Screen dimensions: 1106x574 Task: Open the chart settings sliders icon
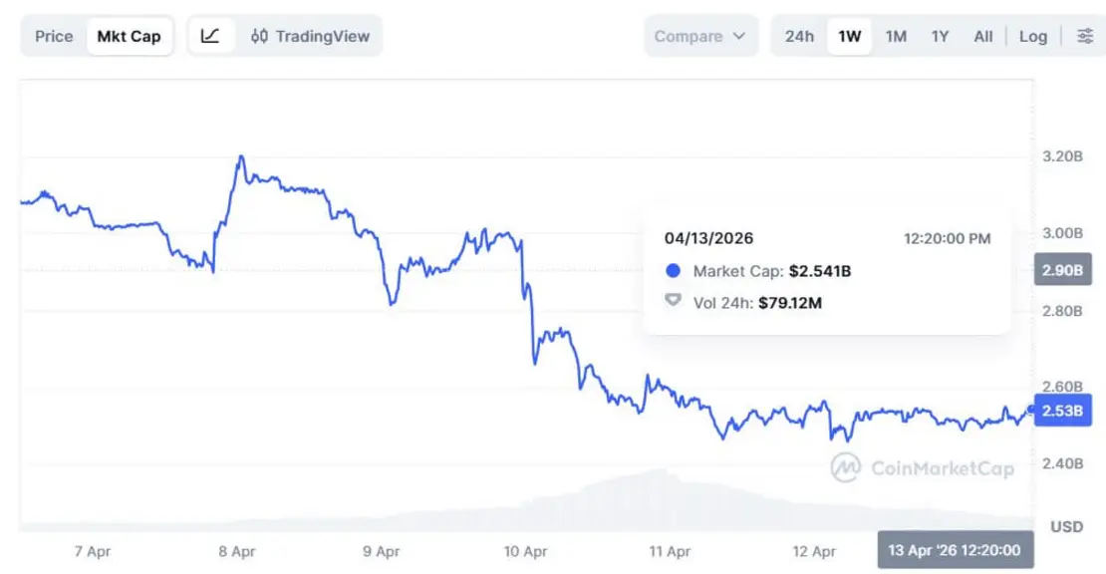pyautogui.click(x=1085, y=36)
